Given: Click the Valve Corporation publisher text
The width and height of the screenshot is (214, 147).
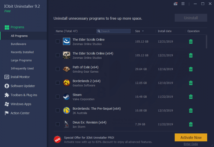Looking at the screenshot, I should point(84,99).
